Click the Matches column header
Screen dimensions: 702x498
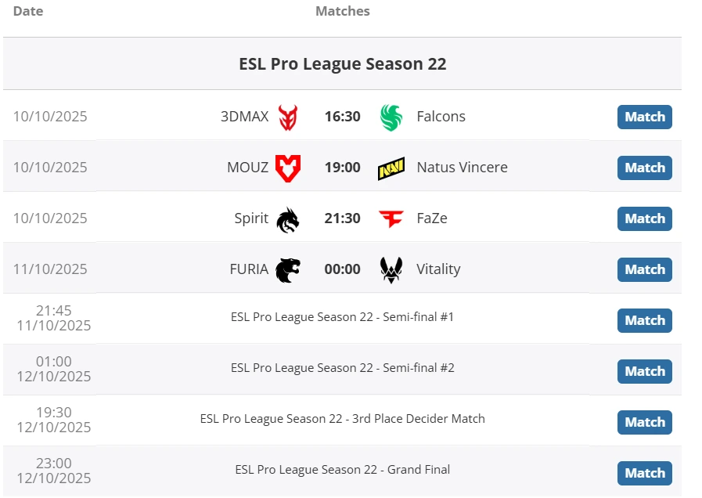coord(342,11)
